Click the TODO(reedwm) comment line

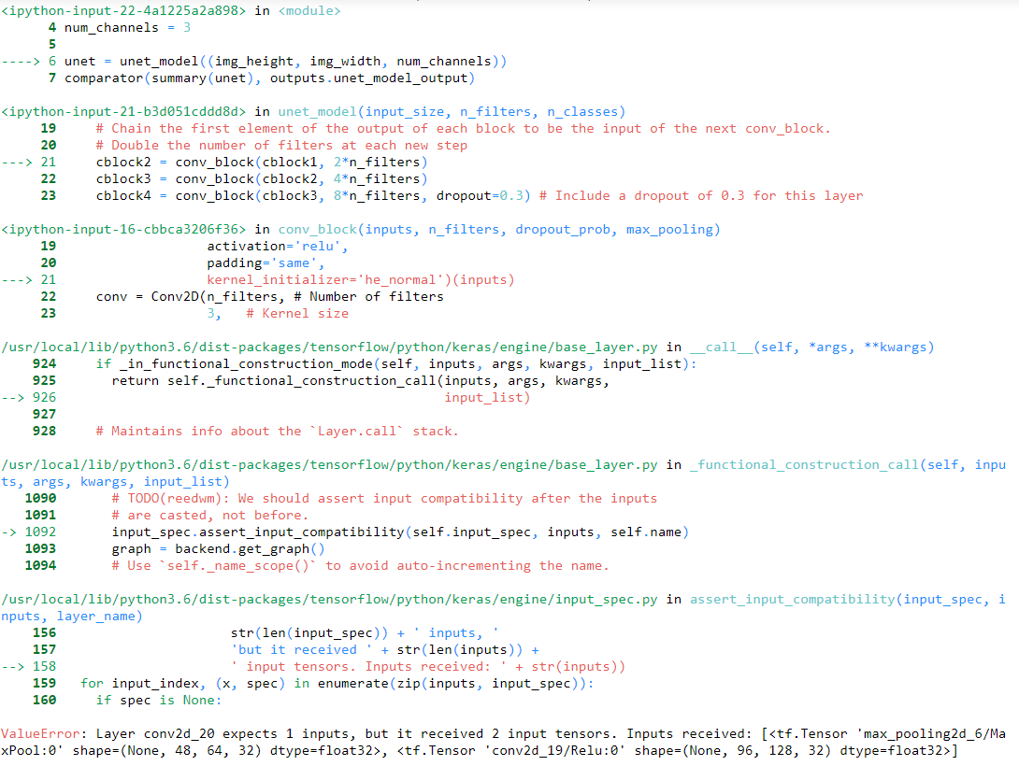(x=384, y=499)
